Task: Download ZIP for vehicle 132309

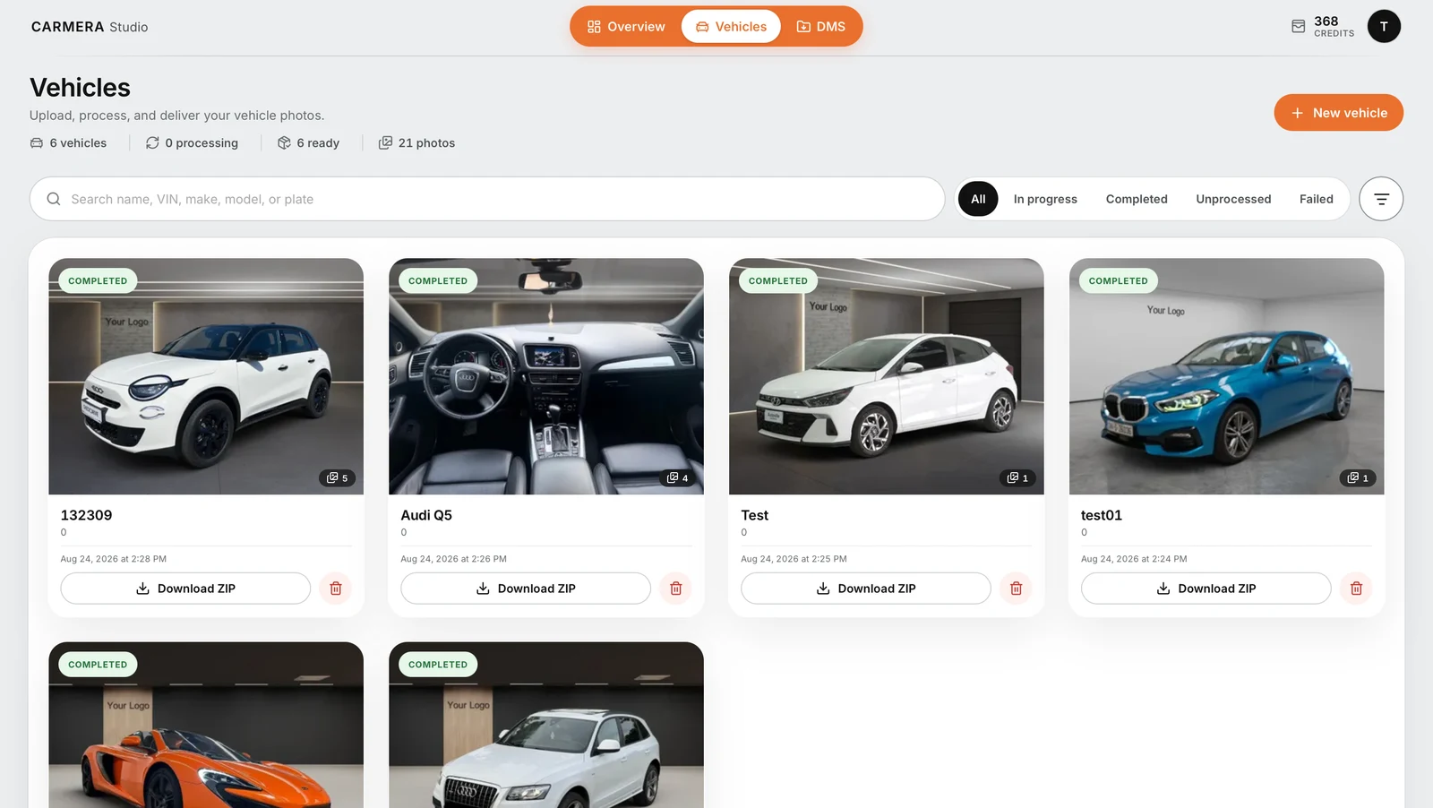Action: (185, 589)
